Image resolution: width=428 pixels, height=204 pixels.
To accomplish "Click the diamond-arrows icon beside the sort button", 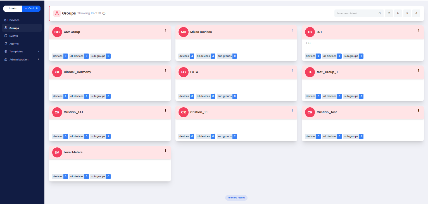I will coord(407,13).
